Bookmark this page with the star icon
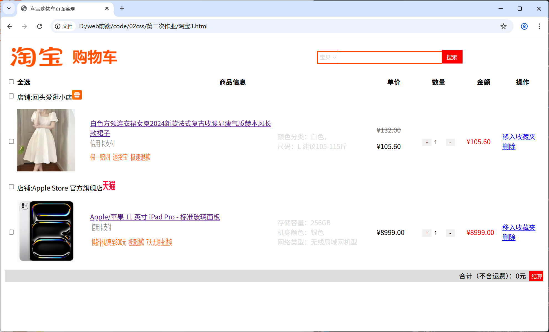Image resolution: width=549 pixels, height=332 pixels. pos(504,26)
